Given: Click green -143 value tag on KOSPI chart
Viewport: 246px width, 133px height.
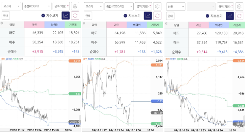Looking at the screenshot, I should [x=75, y=94].
